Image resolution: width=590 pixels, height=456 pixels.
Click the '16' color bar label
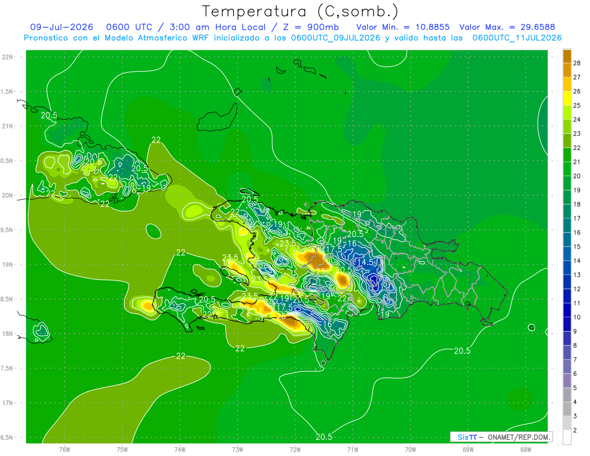click(577, 233)
